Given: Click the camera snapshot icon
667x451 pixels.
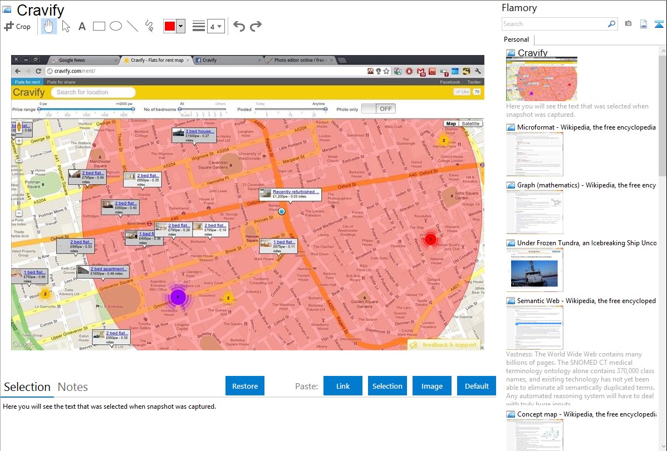Looking at the screenshot, I should click(x=628, y=24).
